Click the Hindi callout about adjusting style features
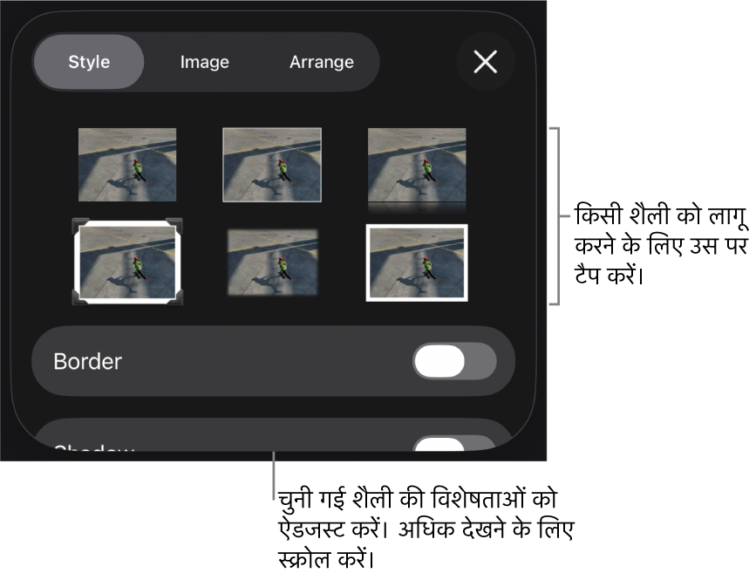Screen dimensions: 756x580 click(x=426, y=529)
